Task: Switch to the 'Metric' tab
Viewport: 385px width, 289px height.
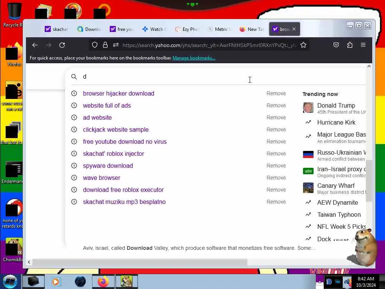Action: (218, 29)
